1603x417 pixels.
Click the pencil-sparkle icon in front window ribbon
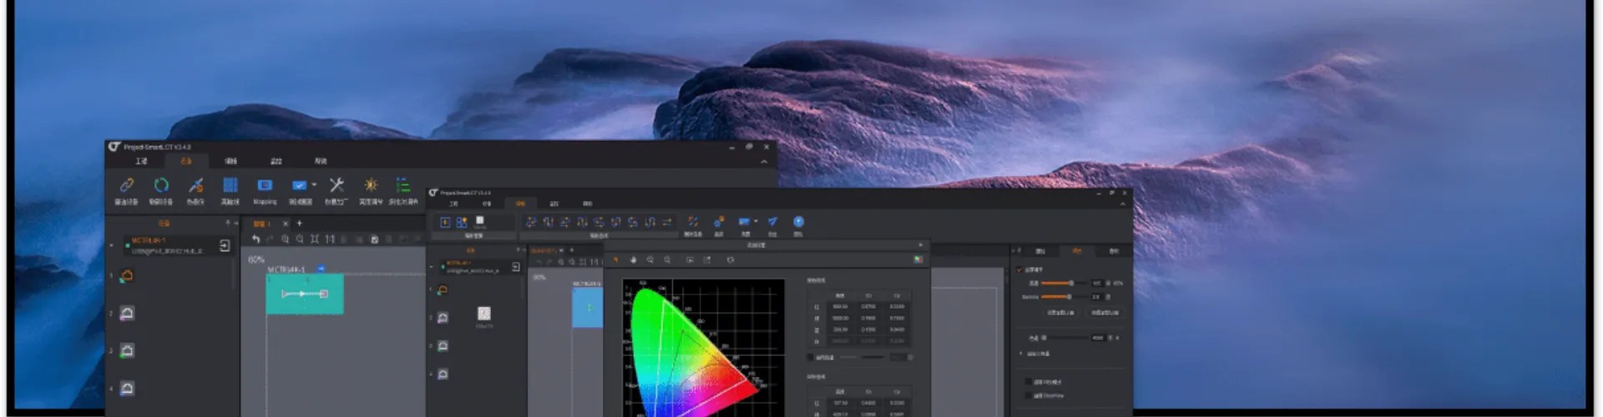692,221
